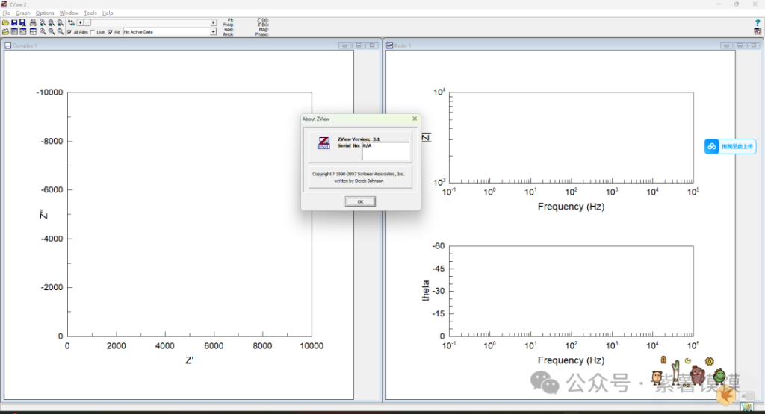Click the open folder icon in toolbar
Image resolution: width=765 pixels, height=414 pixels.
pyautogui.click(x=5, y=23)
